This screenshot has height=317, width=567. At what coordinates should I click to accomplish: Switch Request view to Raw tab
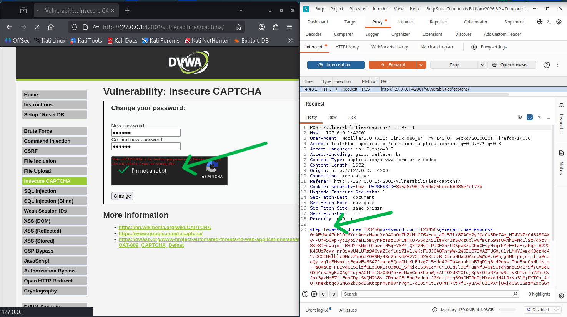(332, 117)
